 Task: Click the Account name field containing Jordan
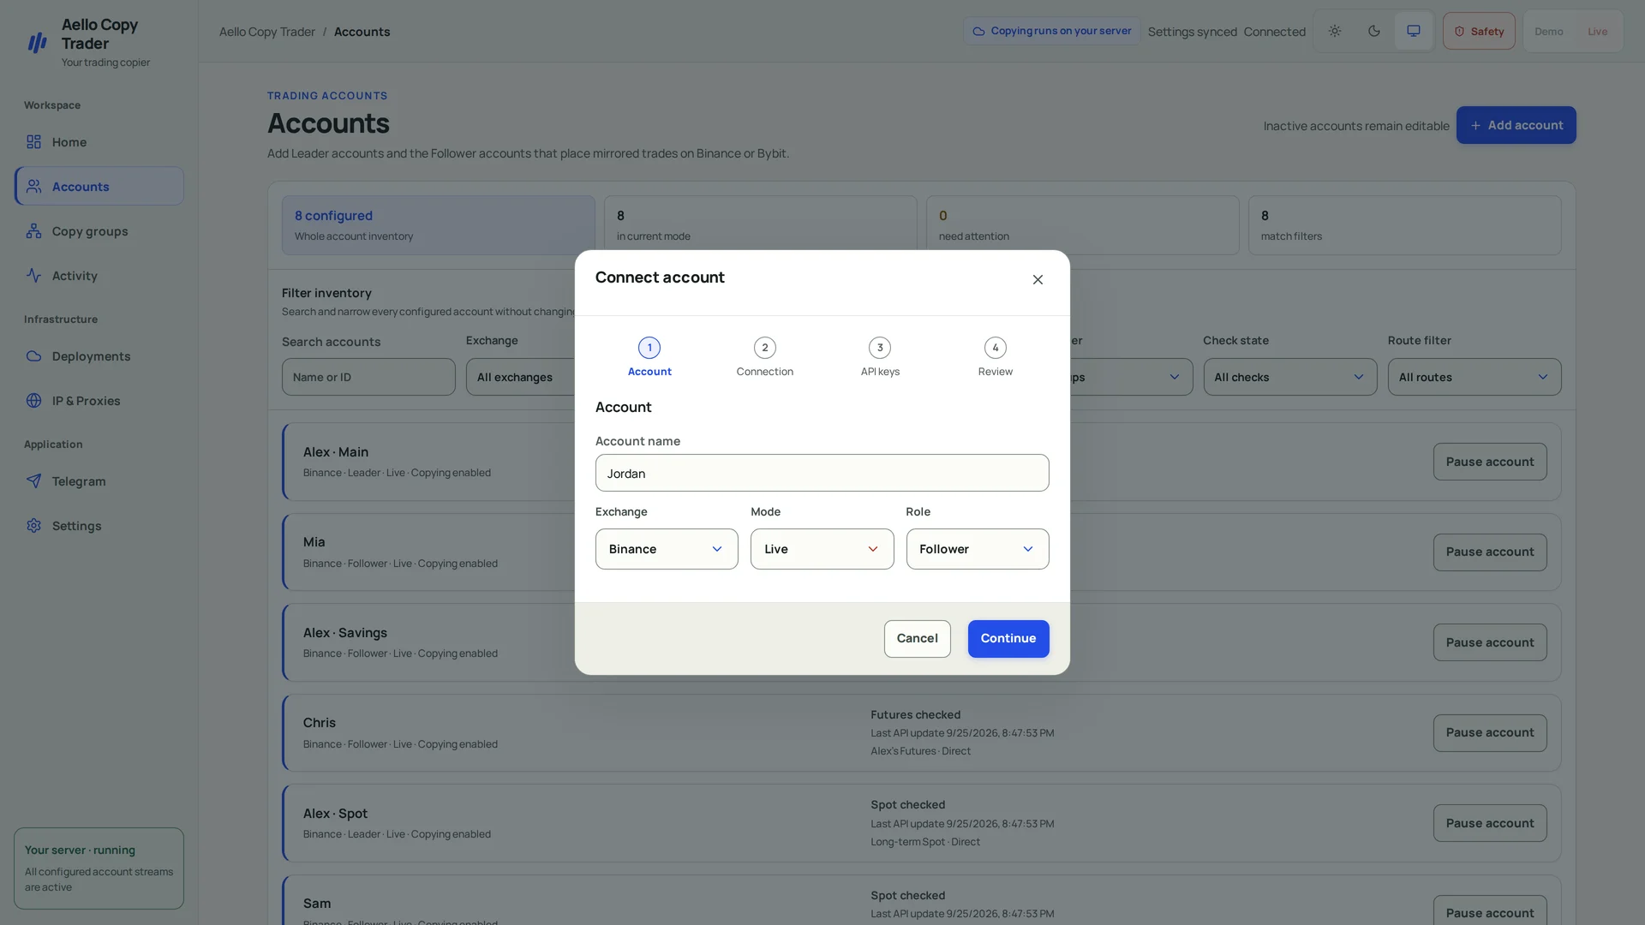[822, 473]
